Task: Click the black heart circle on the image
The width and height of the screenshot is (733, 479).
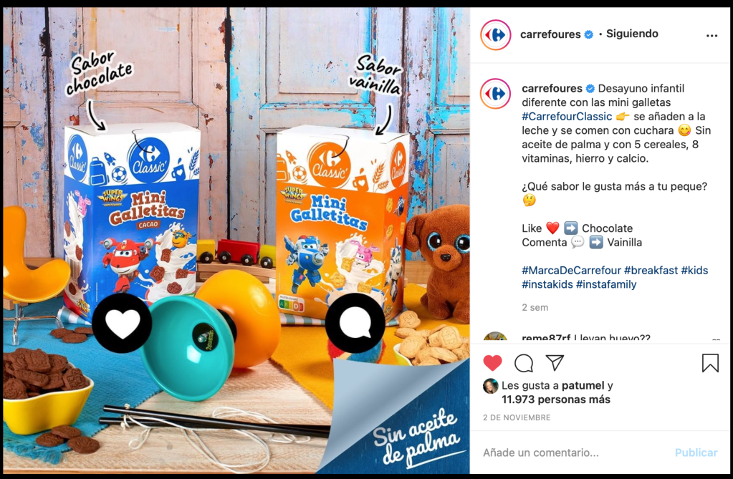Action: (122, 323)
